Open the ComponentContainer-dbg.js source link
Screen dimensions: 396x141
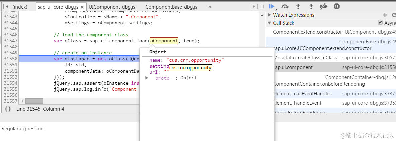(360, 77)
